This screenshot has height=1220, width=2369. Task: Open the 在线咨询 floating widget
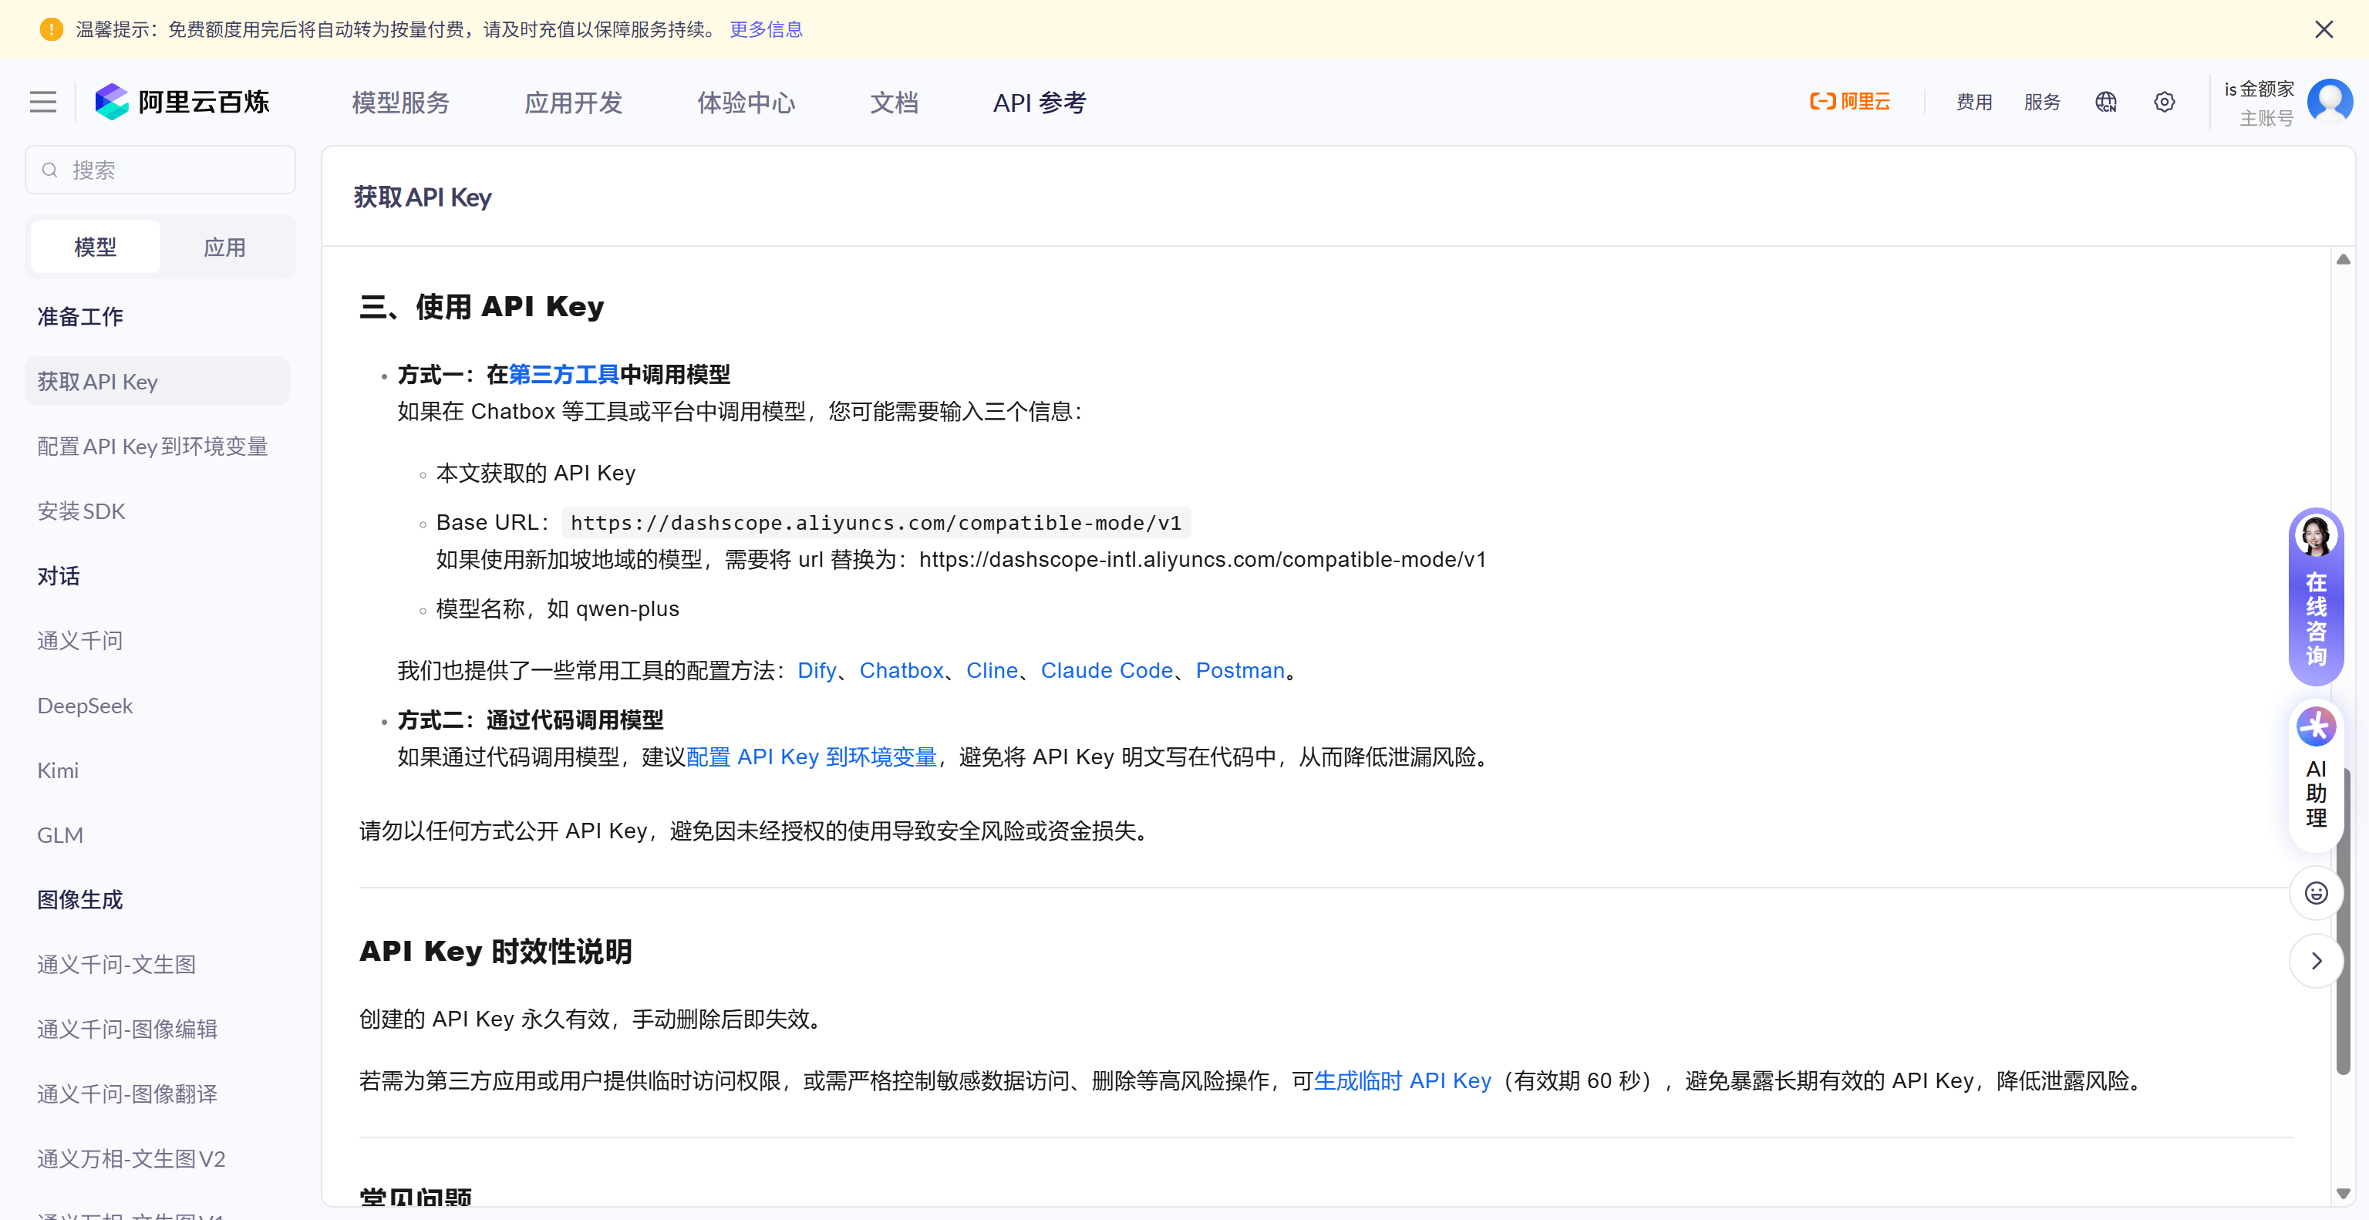2315,598
